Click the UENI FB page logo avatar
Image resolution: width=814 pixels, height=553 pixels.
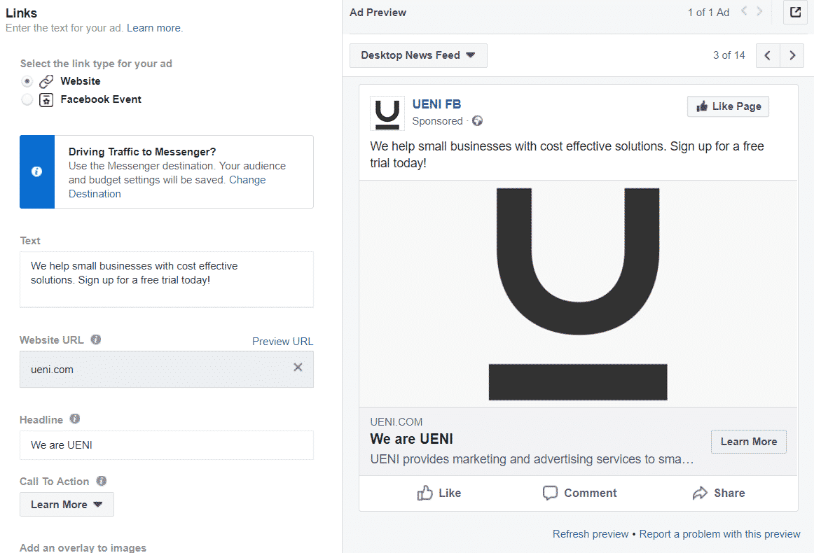pyautogui.click(x=387, y=113)
